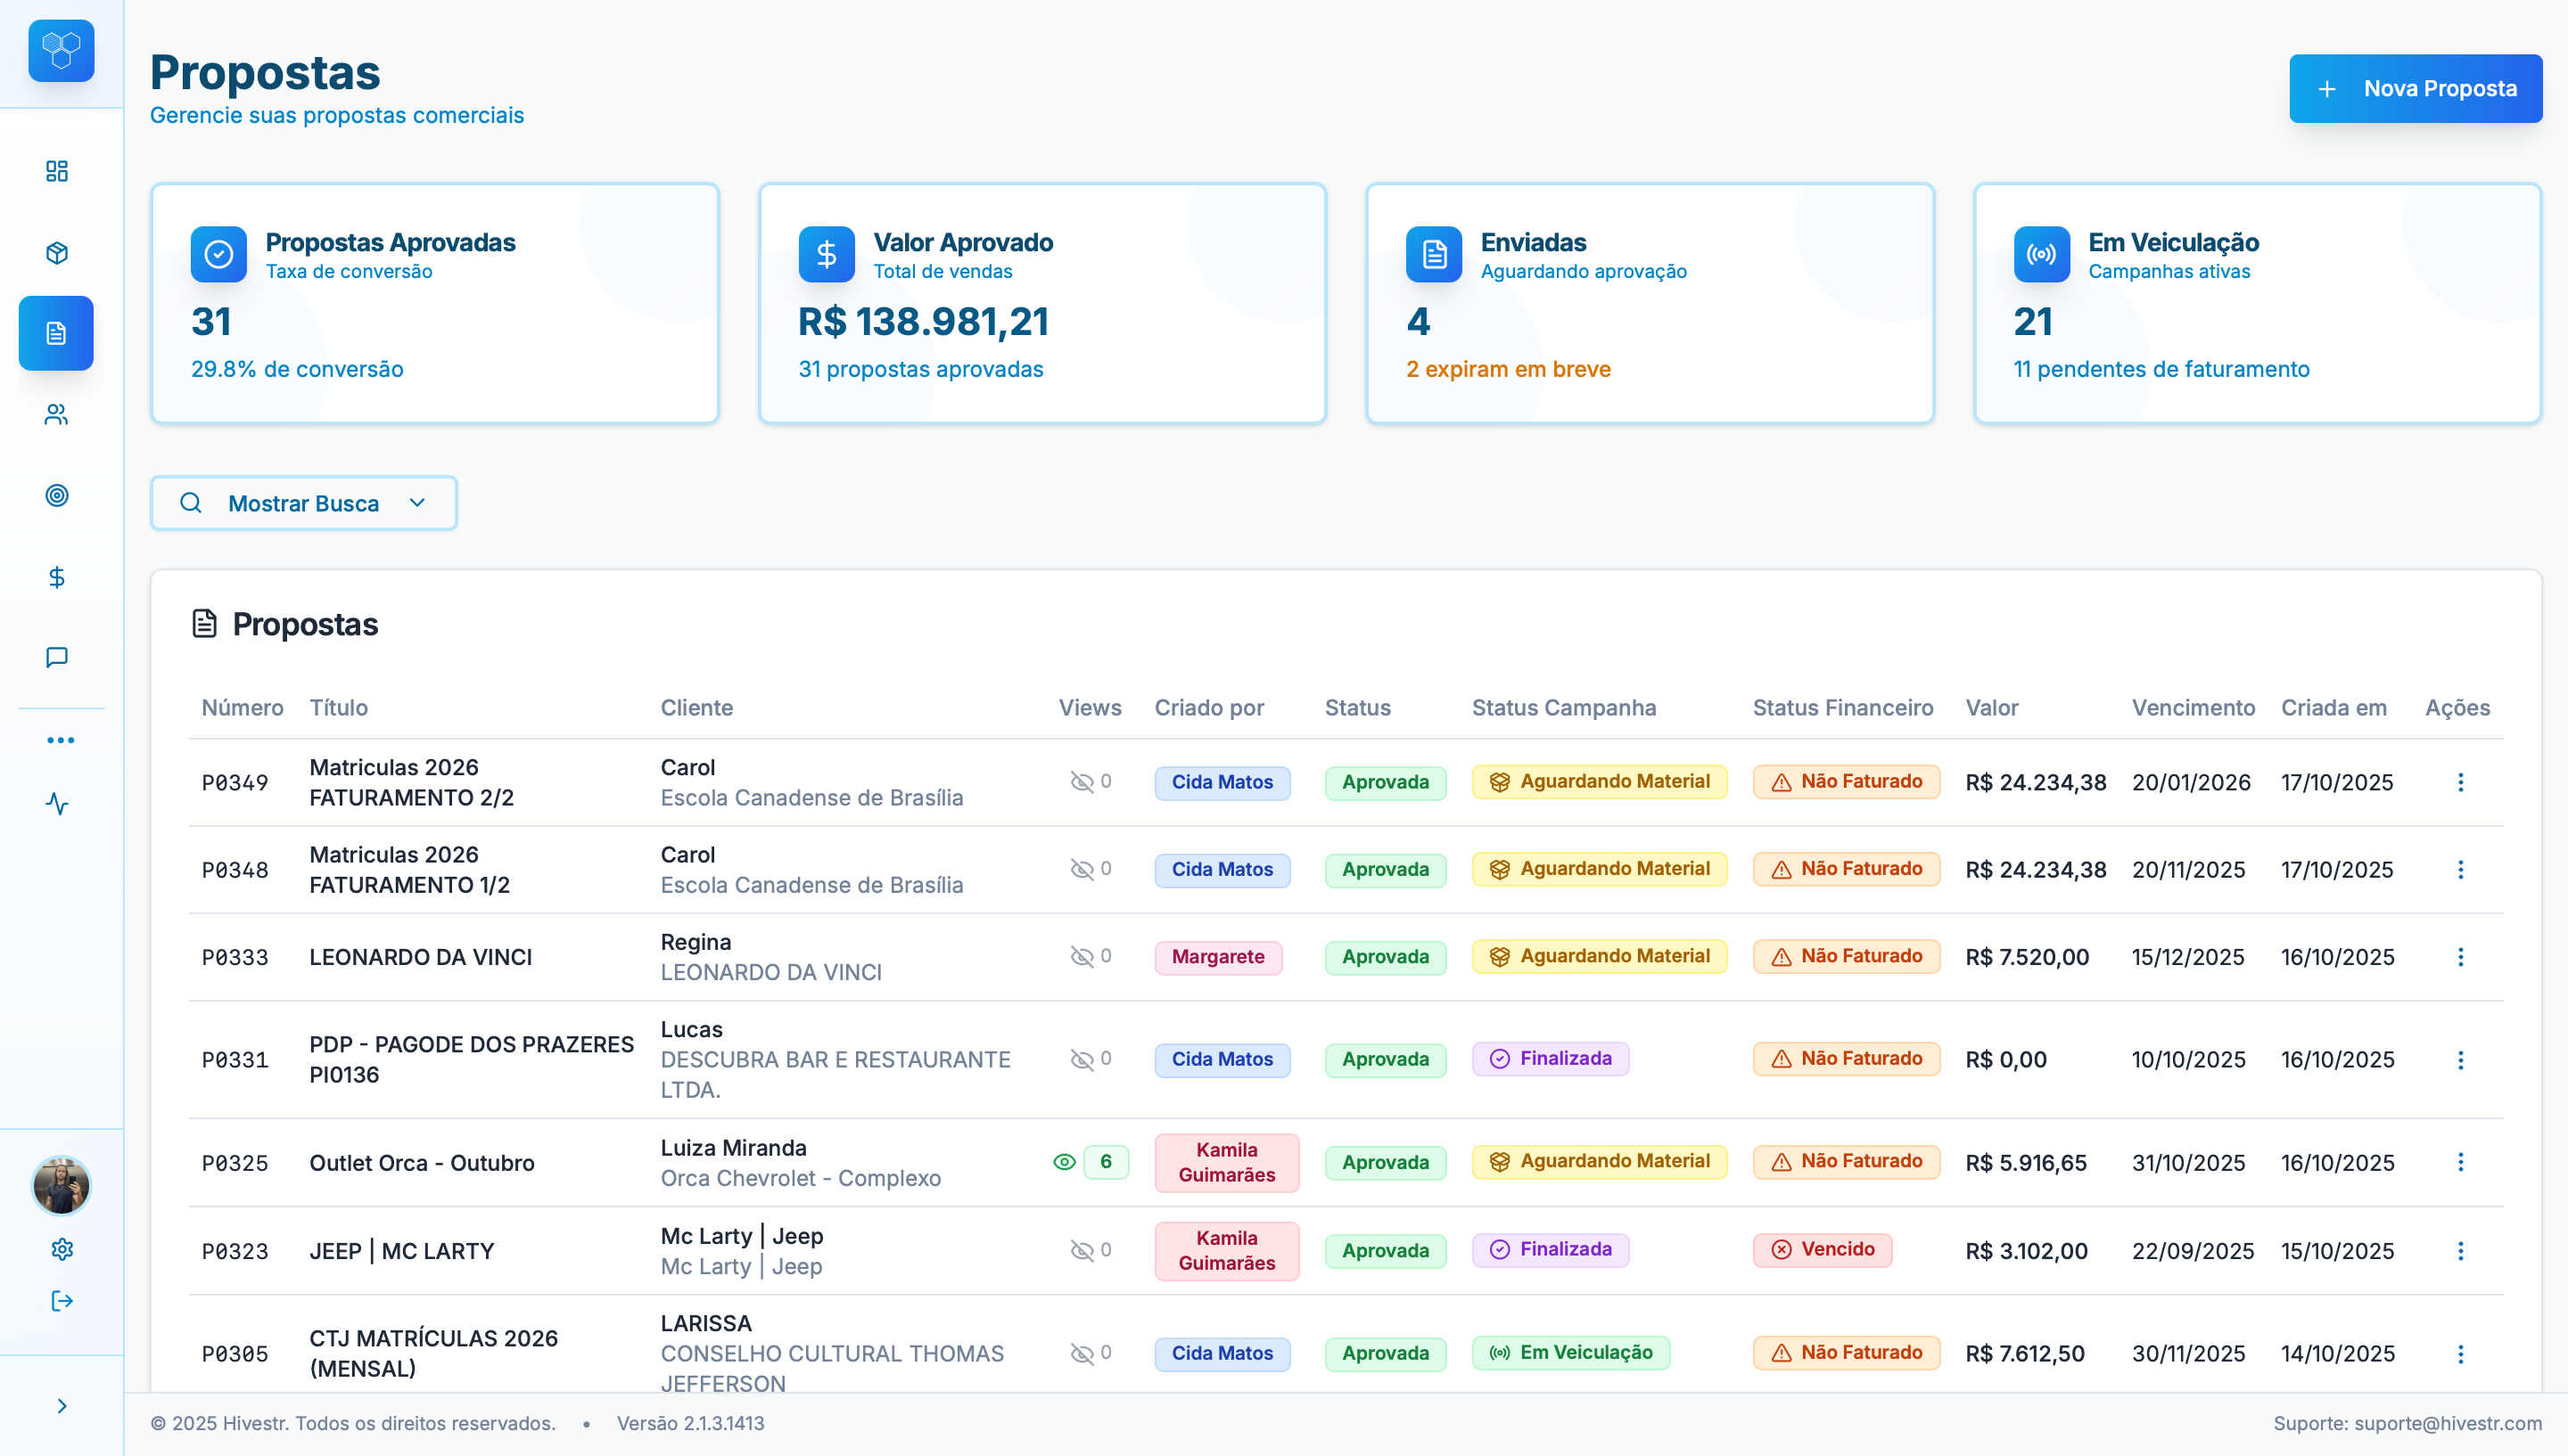Open three-dots actions menu for P0331
Screen dimensions: 2568x1456
point(2460,1060)
